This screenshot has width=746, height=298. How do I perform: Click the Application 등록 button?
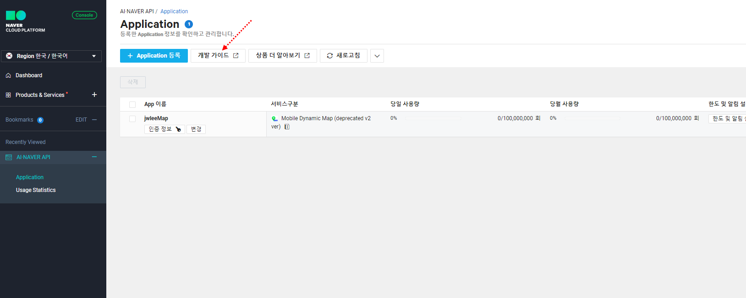pos(154,56)
